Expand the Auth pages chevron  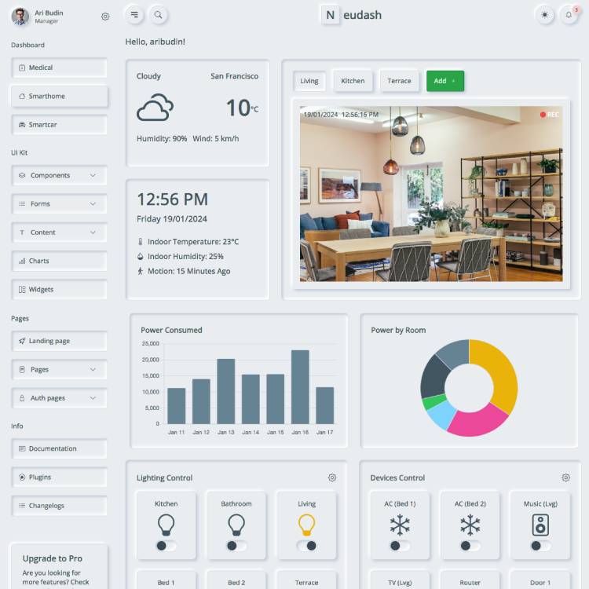coord(93,398)
